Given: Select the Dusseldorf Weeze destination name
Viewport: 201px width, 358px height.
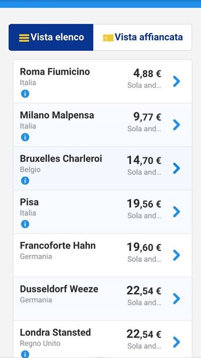Looking at the screenshot, I should [59, 289].
